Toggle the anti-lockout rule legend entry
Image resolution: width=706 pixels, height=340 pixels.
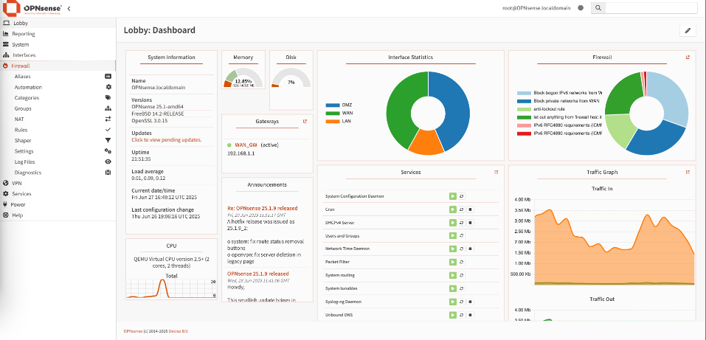[560, 108]
